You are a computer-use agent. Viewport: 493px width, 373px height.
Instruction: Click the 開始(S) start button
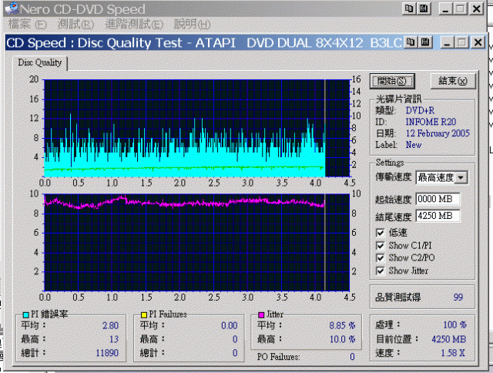tap(392, 81)
